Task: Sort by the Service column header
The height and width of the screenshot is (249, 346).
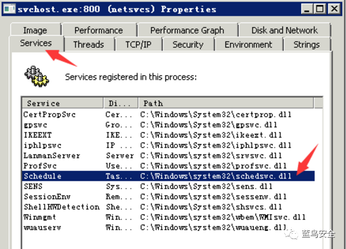Action: (x=63, y=103)
